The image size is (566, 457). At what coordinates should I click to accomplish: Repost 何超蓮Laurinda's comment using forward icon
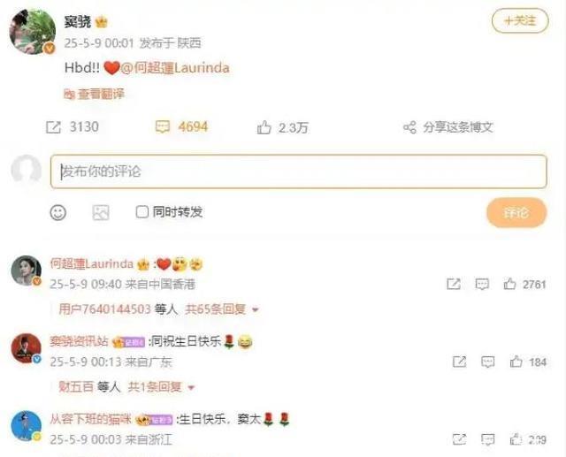454,285
